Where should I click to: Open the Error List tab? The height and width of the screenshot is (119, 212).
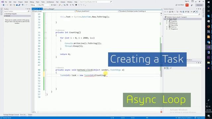[23, 115]
